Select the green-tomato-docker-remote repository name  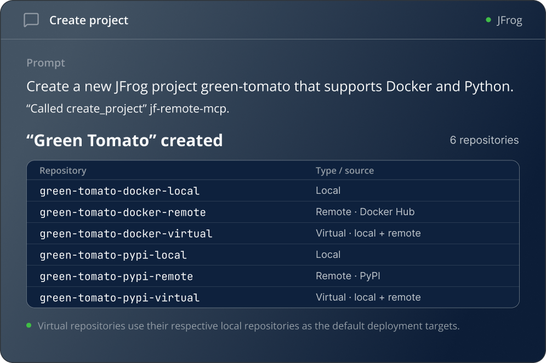123,212
